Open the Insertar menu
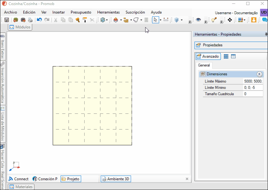Image resolution: width=268 pixels, height=190 pixels. [59, 12]
